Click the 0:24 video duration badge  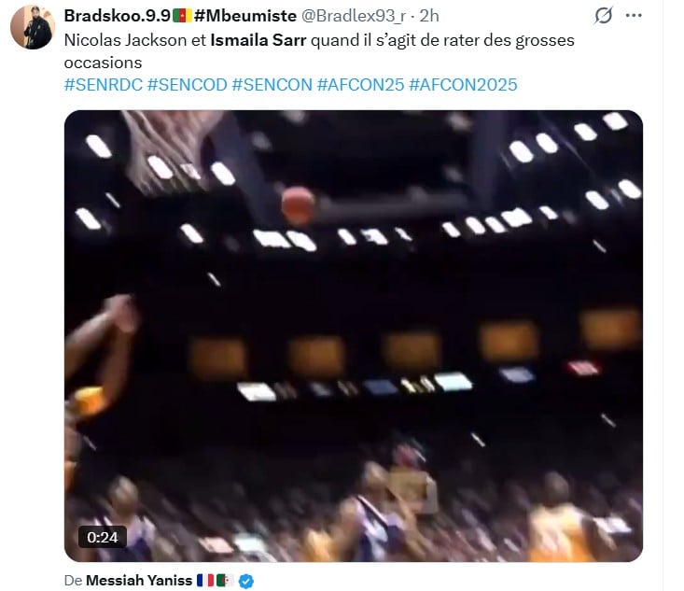click(x=103, y=537)
